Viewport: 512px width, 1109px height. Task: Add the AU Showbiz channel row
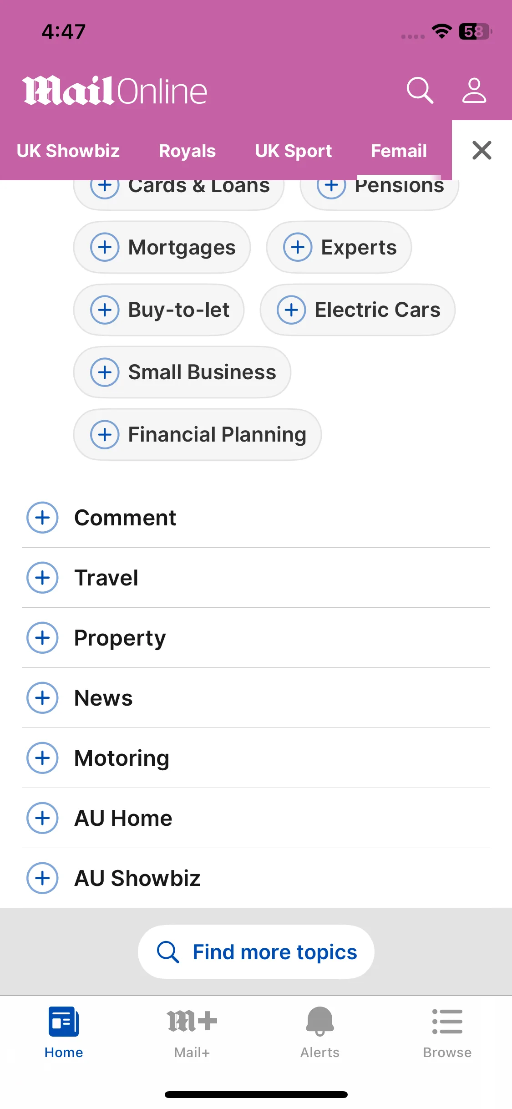click(256, 878)
